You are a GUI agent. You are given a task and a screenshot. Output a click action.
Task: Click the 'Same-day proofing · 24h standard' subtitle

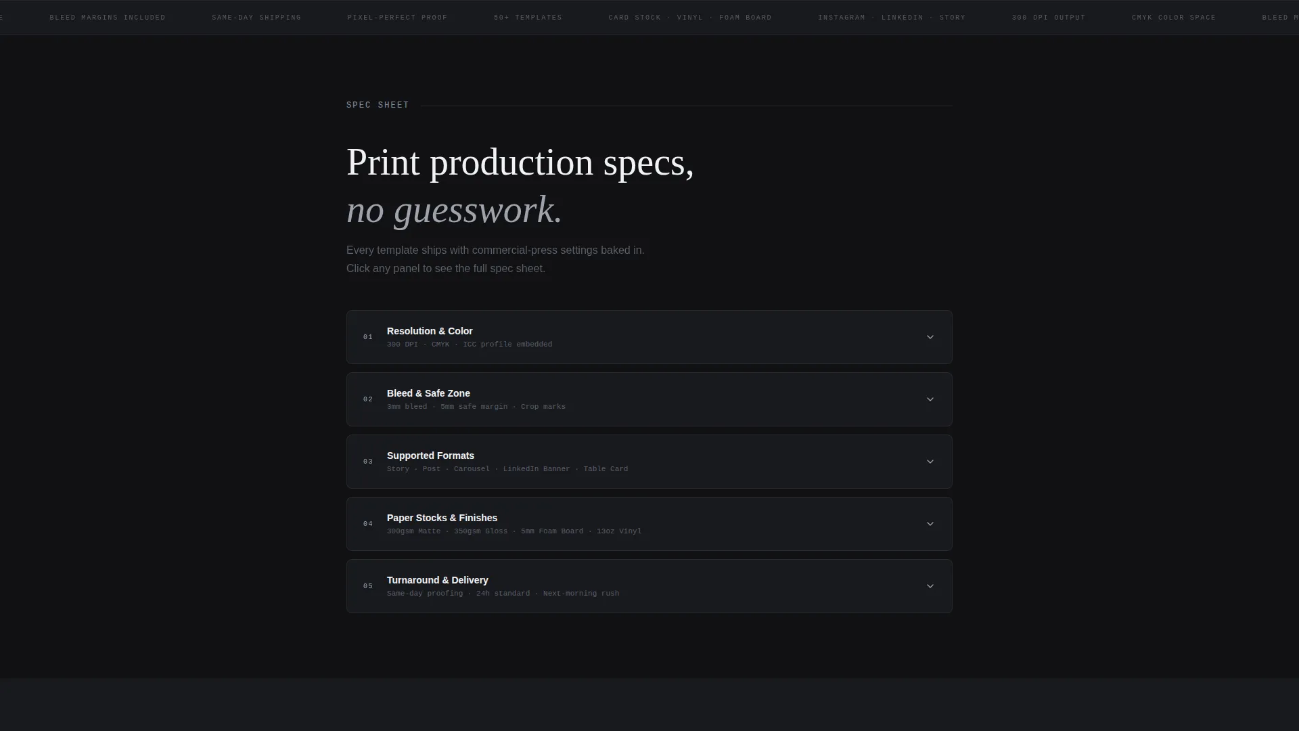503,594
